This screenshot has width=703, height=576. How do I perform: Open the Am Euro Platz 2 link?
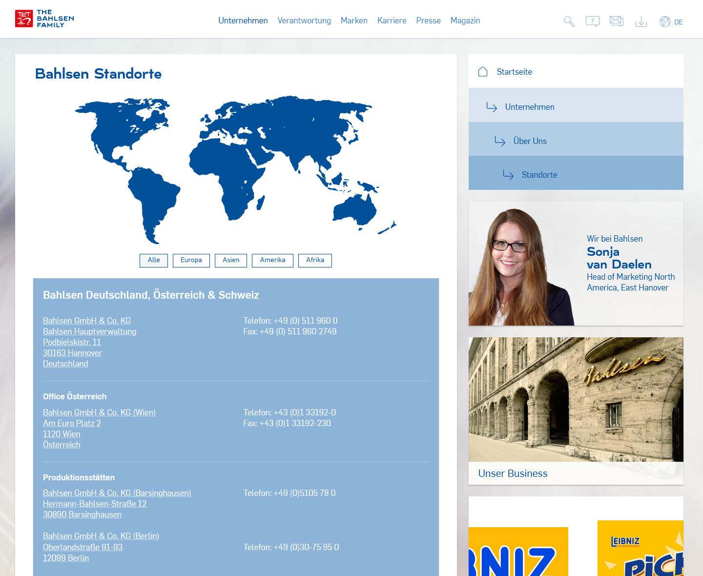coord(72,423)
